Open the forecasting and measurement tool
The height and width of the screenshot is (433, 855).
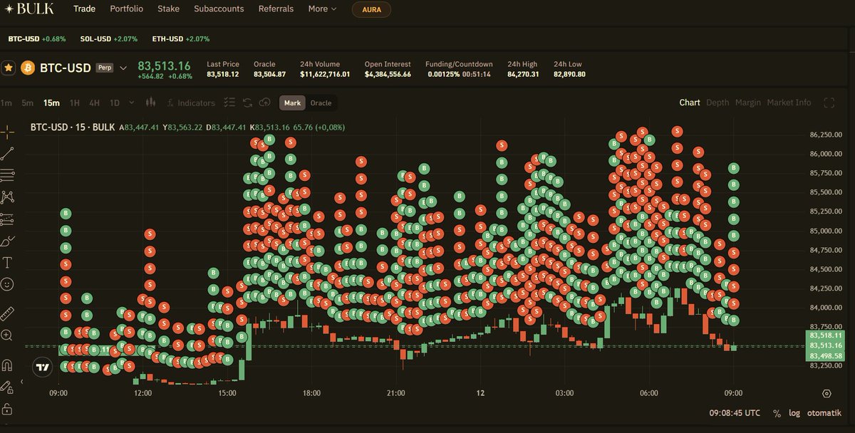[x=8, y=219]
